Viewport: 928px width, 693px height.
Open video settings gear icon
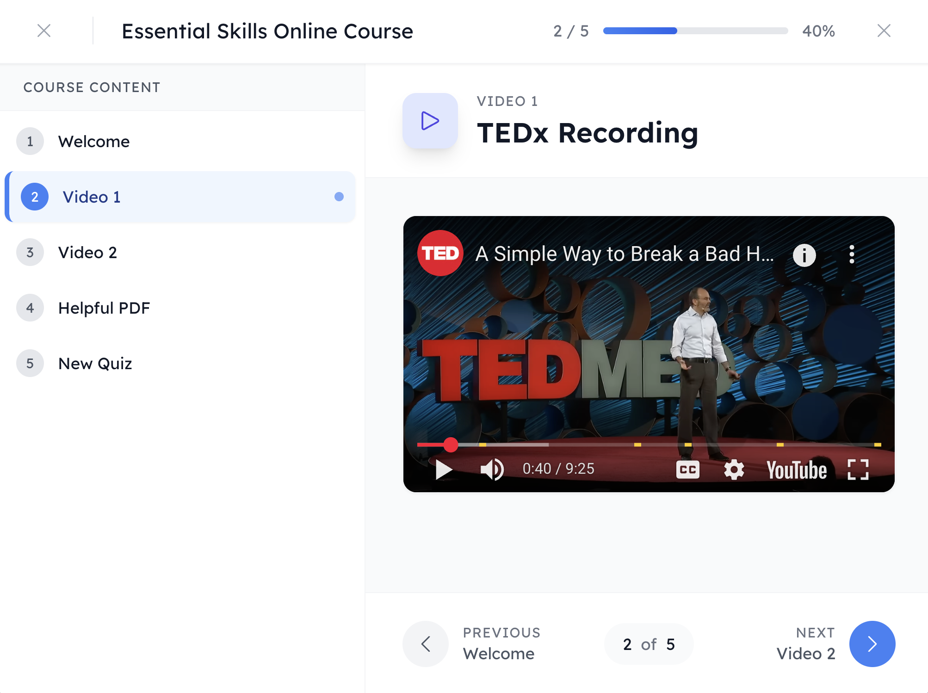[734, 470]
